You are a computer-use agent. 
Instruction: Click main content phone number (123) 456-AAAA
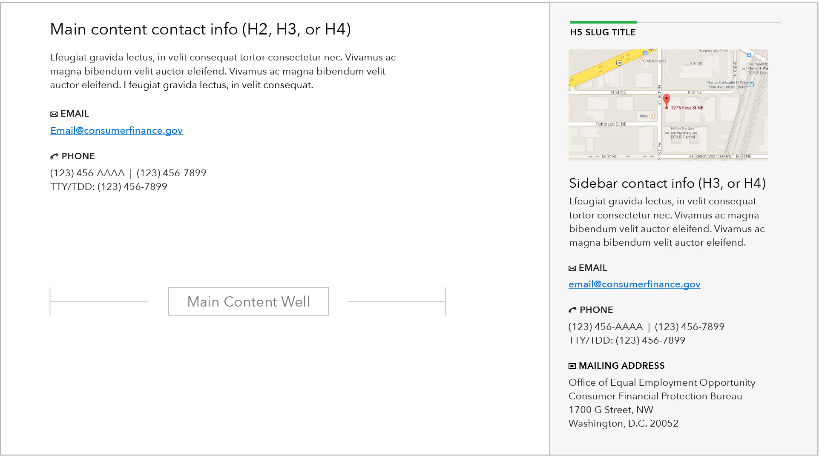[87, 173]
